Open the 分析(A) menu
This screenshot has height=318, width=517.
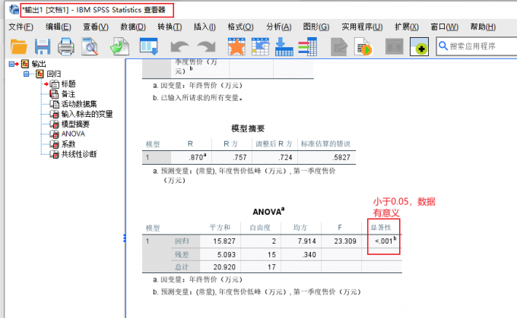[279, 27]
